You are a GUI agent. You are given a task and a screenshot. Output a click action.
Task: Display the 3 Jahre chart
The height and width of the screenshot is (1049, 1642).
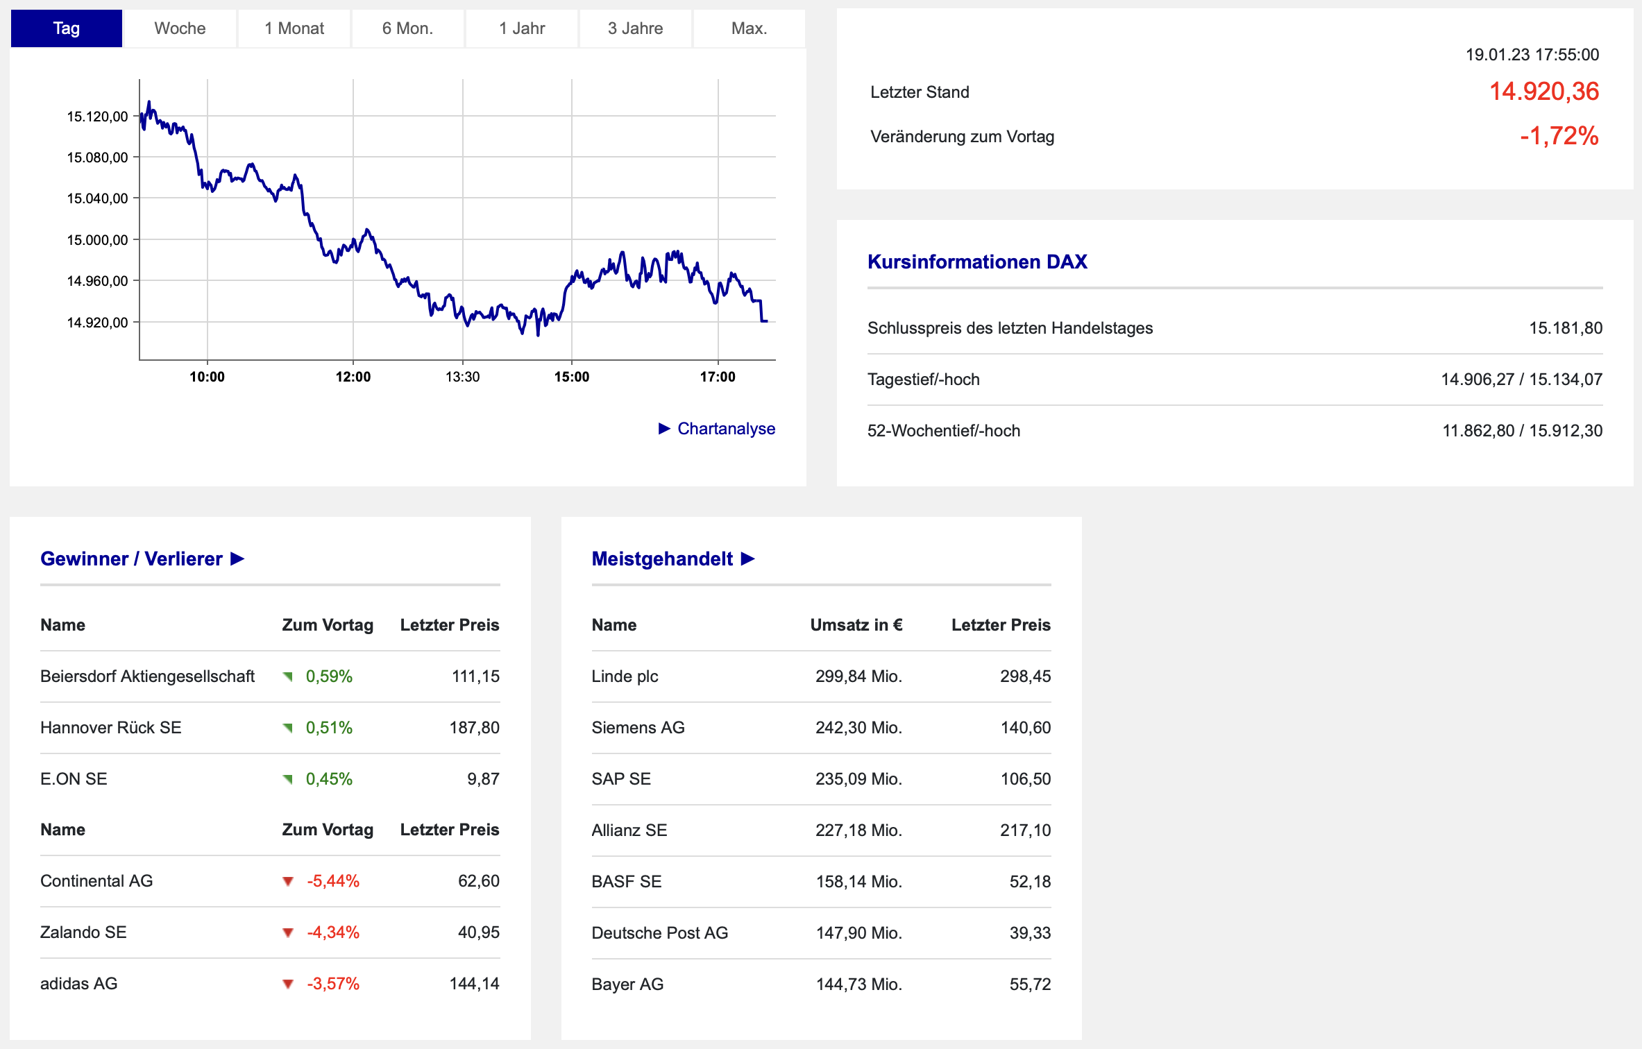click(x=635, y=28)
